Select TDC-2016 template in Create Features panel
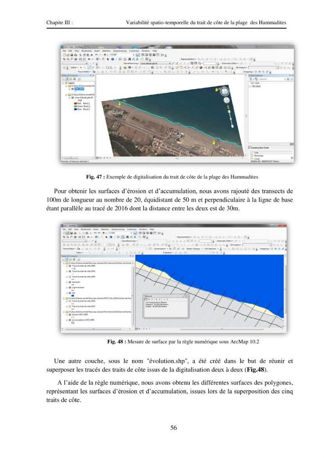This screenshot has width=324, height=458. pyautogui.click(x=256, y=87)
